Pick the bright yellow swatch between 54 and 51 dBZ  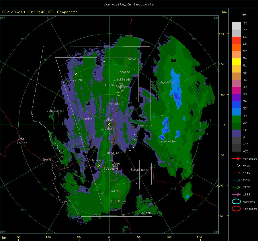tap(236, 62)
